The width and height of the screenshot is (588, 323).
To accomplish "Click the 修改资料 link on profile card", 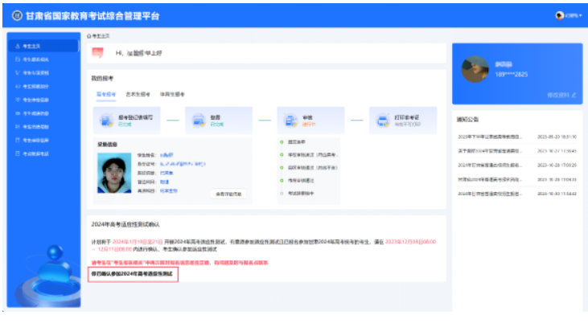I will tap(562, 95).
